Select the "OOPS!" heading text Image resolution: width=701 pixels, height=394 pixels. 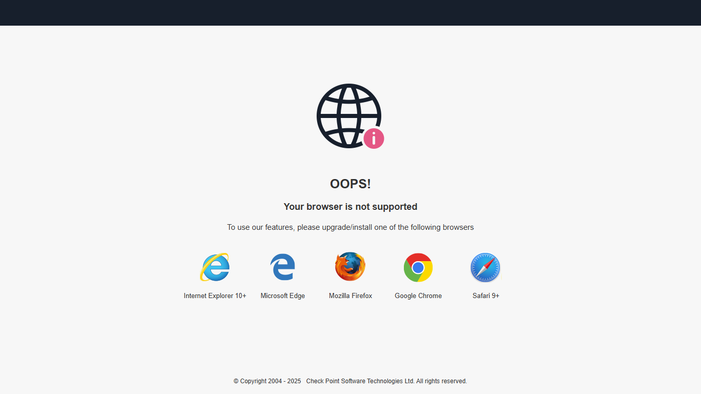pyautogui.click(x=350, y=184)
